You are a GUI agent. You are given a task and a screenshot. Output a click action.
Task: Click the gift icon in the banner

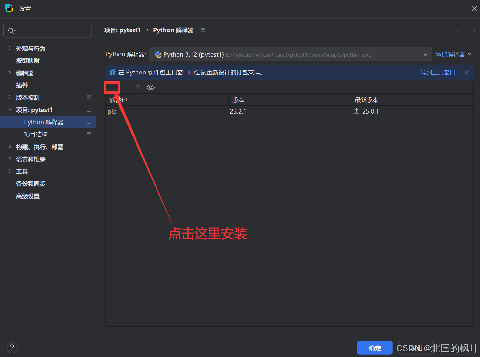click(x=112, y=72)
